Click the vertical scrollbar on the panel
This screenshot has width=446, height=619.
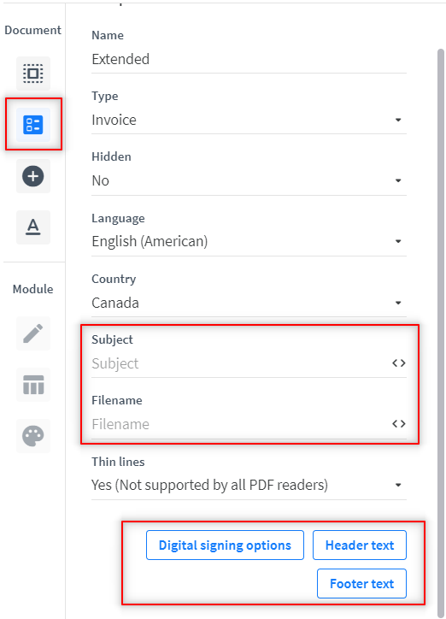tap(441, 332)
